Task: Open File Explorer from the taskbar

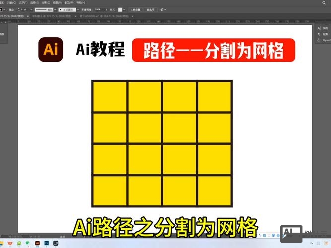Action: coord(1,243)
